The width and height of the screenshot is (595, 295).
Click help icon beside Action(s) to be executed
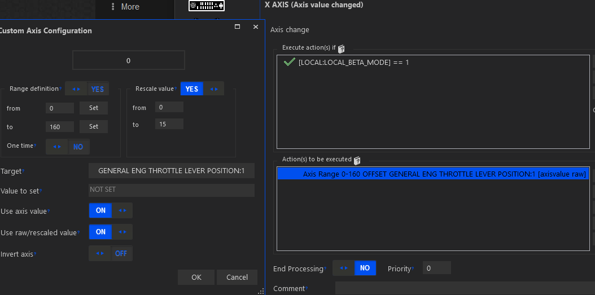click(x=357, y=160)
